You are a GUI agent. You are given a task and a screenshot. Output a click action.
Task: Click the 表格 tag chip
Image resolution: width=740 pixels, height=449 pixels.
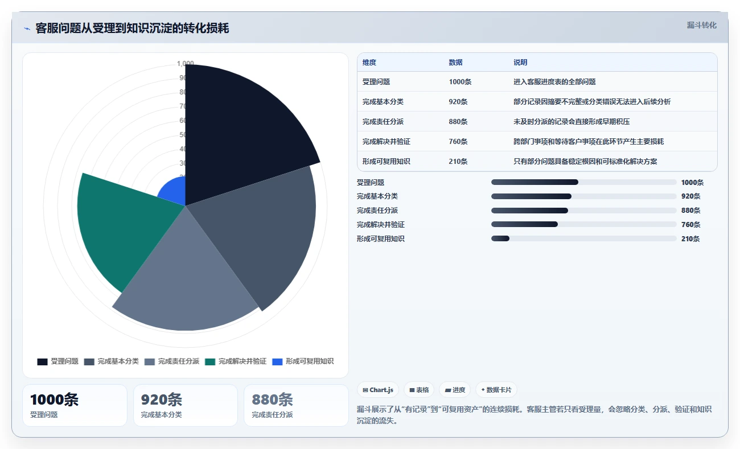[x=419, y=390]
